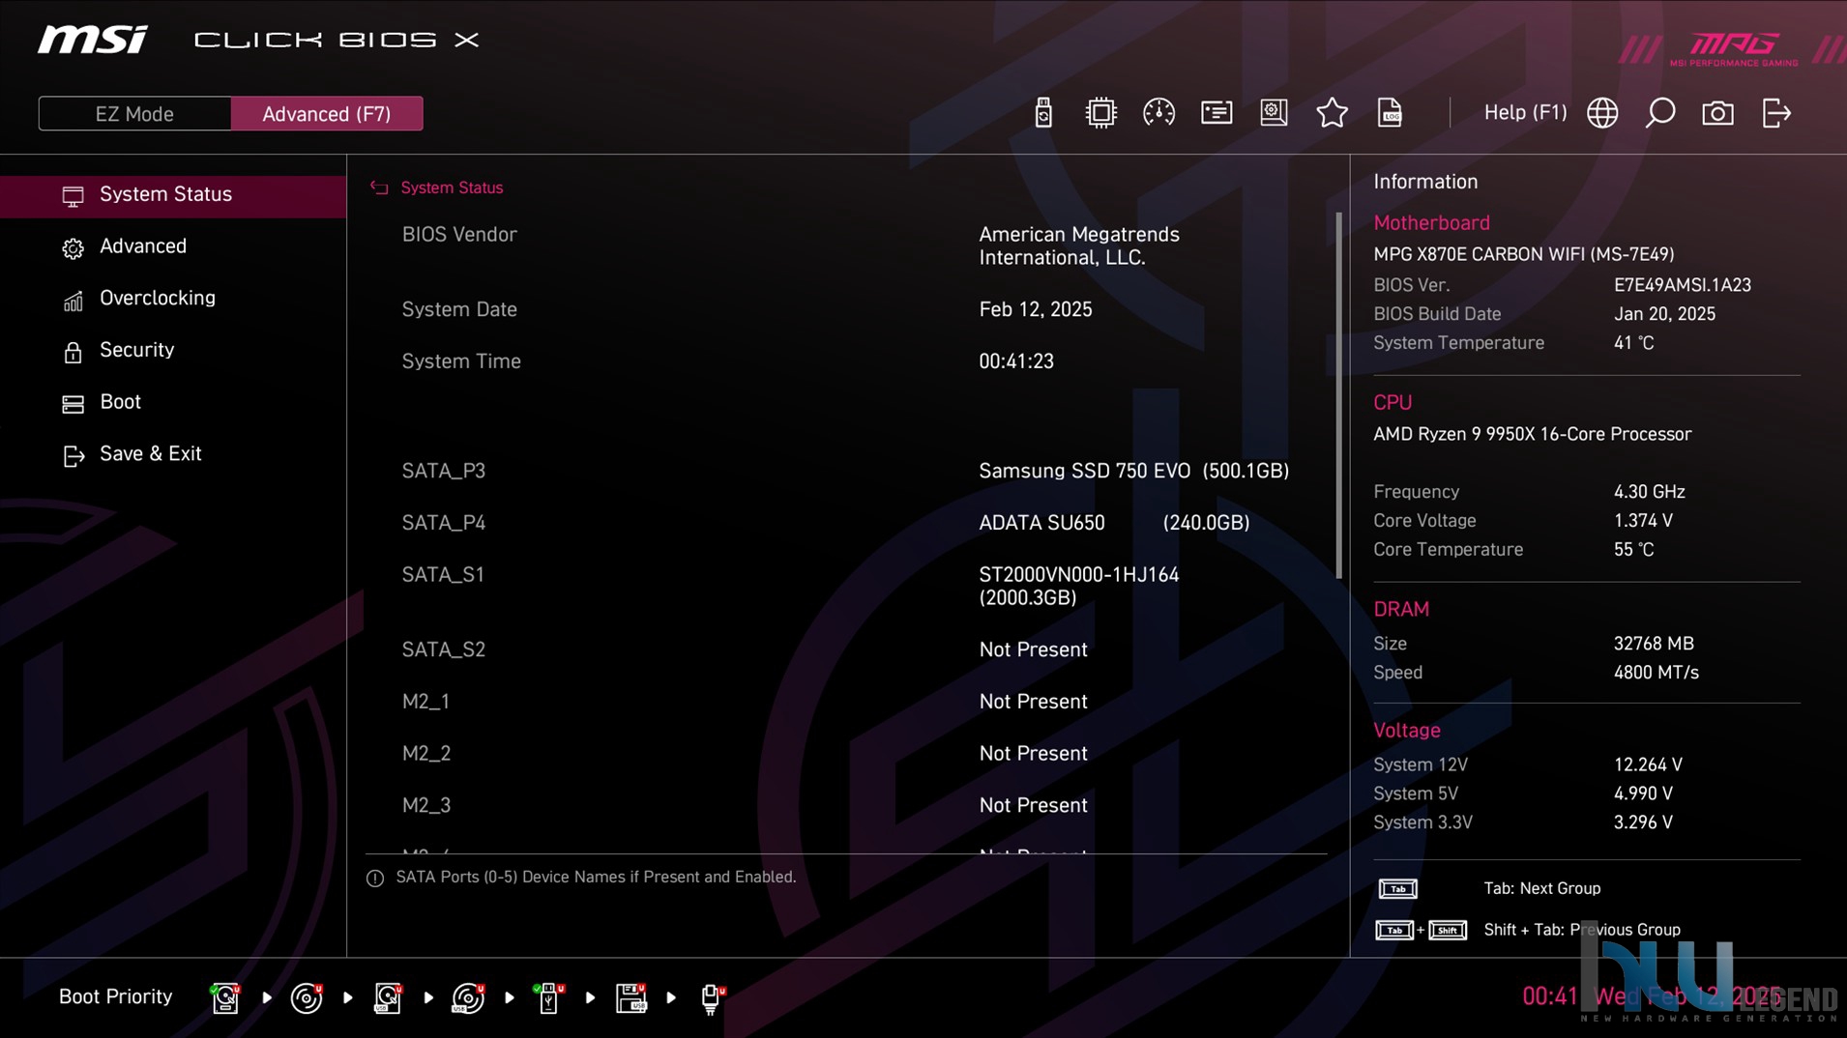The image size is (1847, 1038).
Task: Click the exit arrow icon
Action: [x=1776, y=113]
